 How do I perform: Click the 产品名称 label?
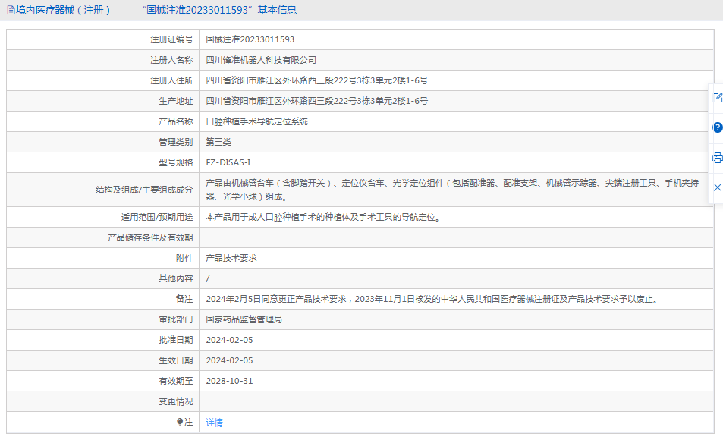pyautogui.click(x=176, y=121)
